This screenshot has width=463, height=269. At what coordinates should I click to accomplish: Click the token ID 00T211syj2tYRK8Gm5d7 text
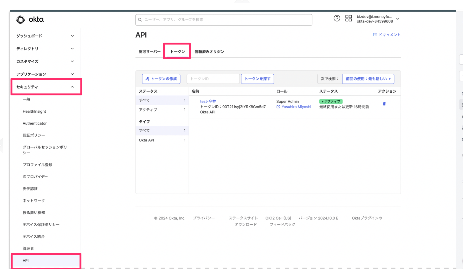point(244,107)
